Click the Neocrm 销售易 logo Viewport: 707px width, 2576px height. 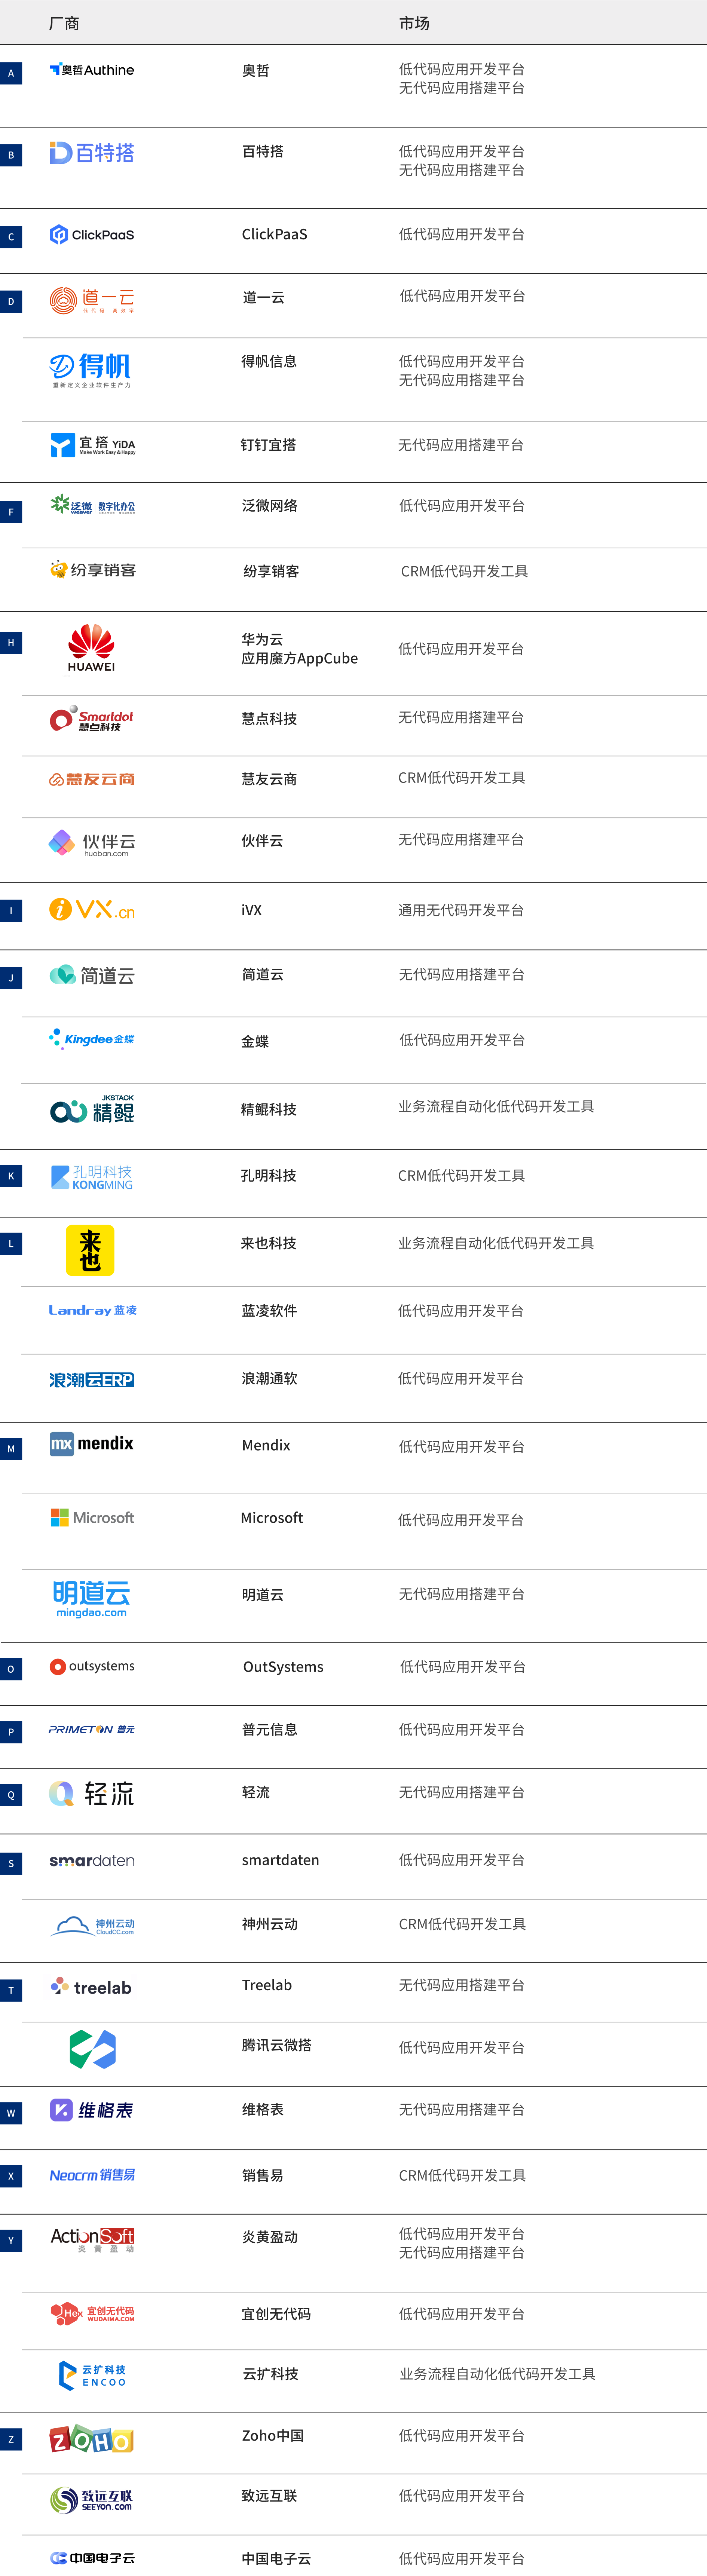[x=92, y=2175]
